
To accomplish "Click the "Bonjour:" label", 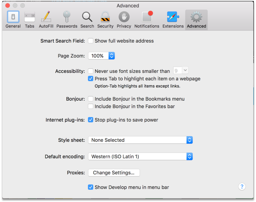I will (75, 99).
